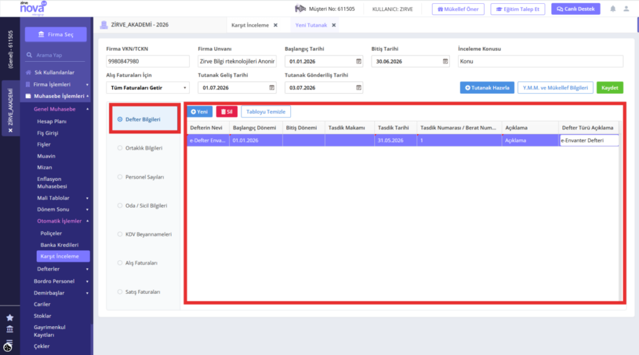This screenshot has height=355, width=639.
Task: Click the İnceleme Konusu input field
Action: [540, 61]
